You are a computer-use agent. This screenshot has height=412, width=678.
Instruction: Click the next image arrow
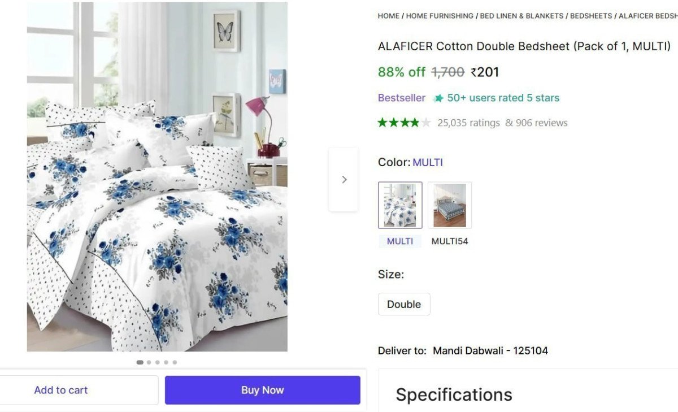pyautogui.click(x=344, y=179)
